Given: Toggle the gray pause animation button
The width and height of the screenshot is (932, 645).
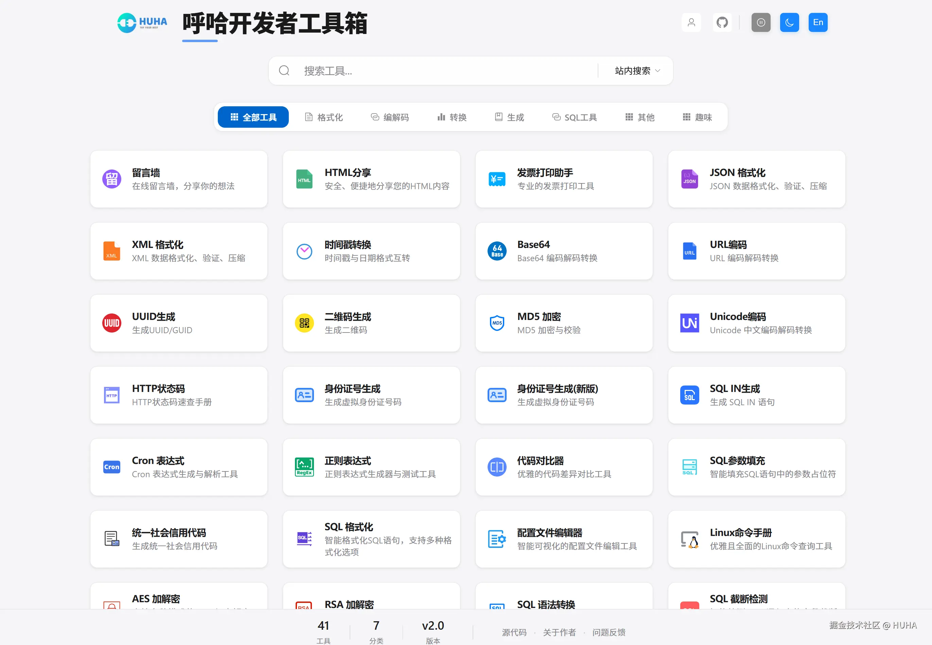Looking at the screenshot, I should pos(761,22).
